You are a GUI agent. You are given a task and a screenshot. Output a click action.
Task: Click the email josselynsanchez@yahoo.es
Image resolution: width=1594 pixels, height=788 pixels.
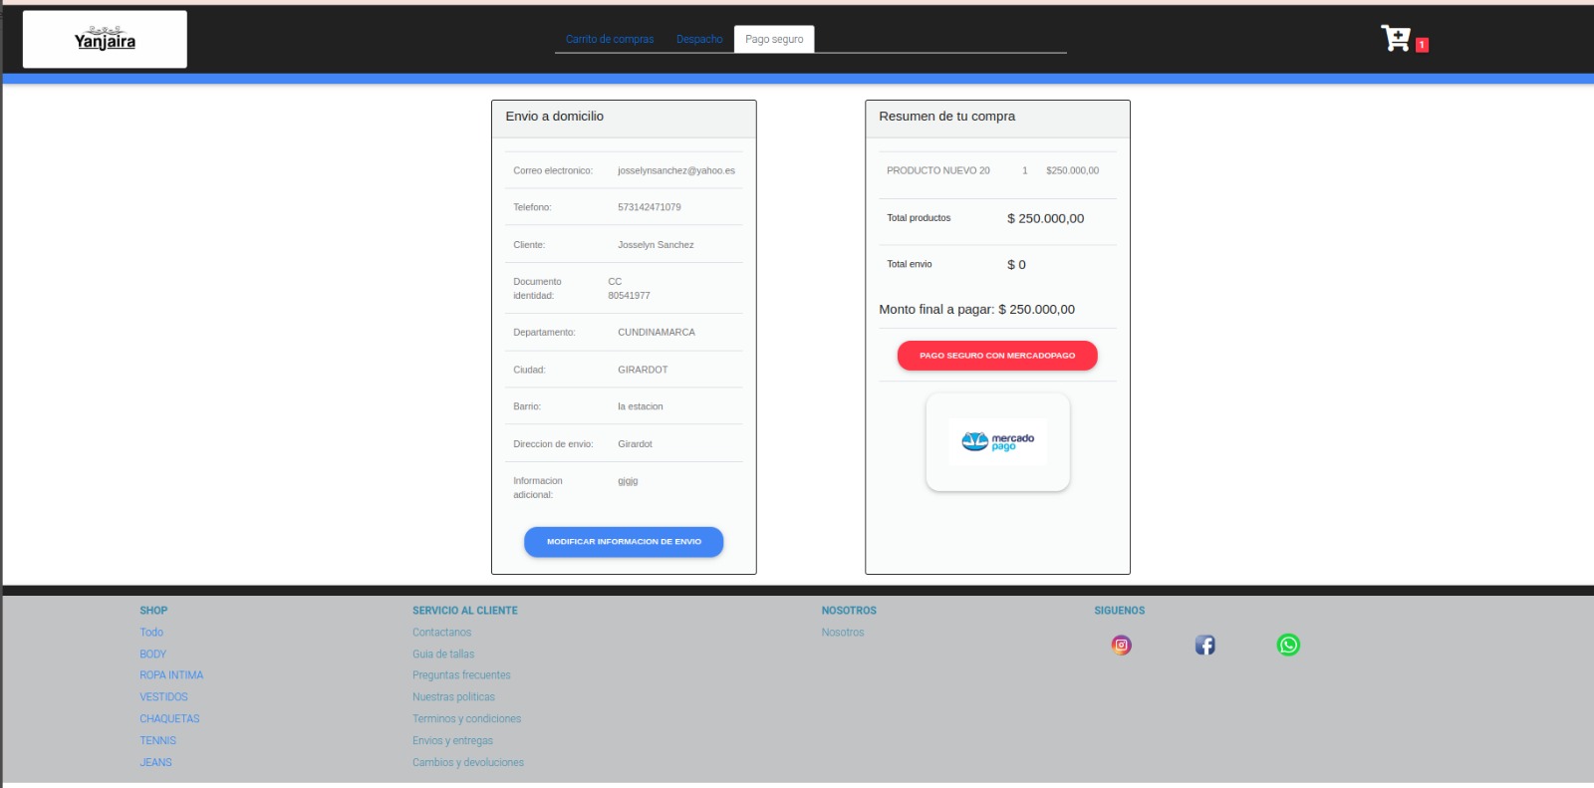tap(676, 170)
